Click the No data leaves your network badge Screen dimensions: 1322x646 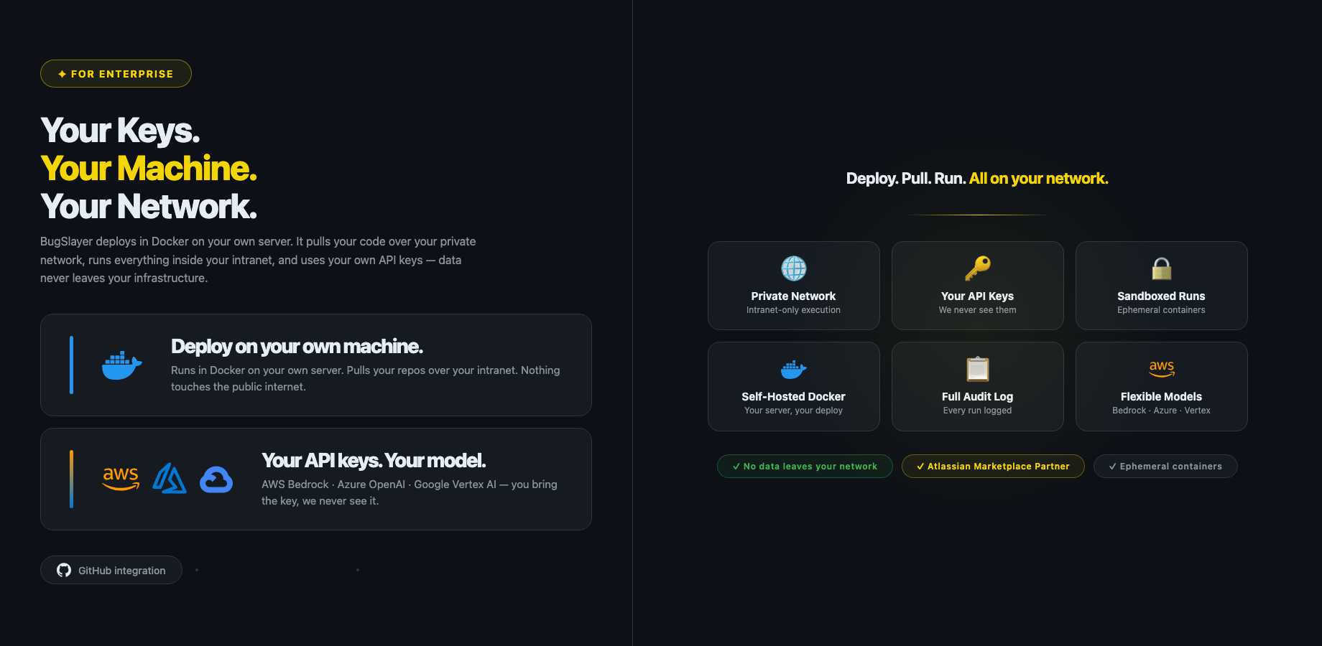click(x=805, y=467)
